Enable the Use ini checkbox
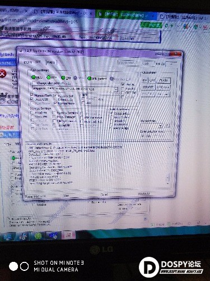210x281 pixels. 123,84
